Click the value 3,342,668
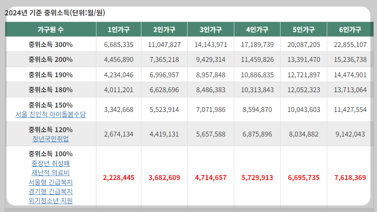 click(118, 109)
